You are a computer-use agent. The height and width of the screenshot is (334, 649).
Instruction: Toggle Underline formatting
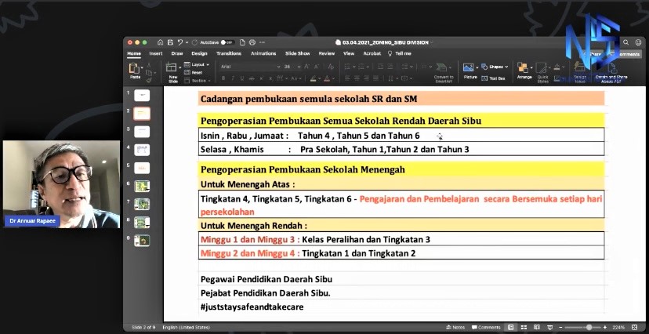(x=241, y=78)
